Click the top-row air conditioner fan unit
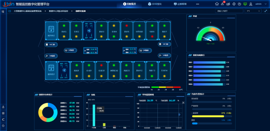 tap(89, 31)
